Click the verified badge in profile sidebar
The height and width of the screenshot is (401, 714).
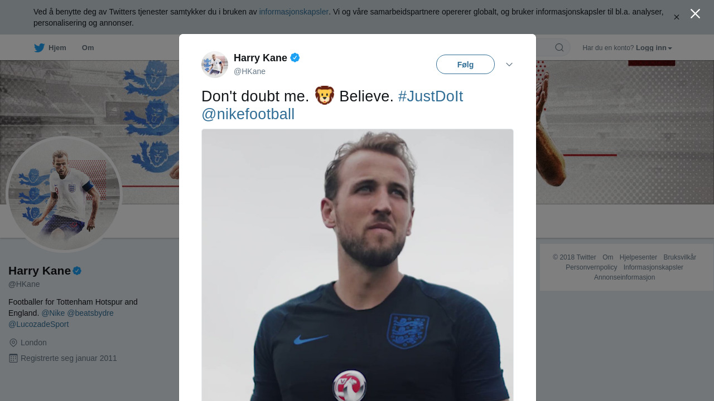[77, 271]
